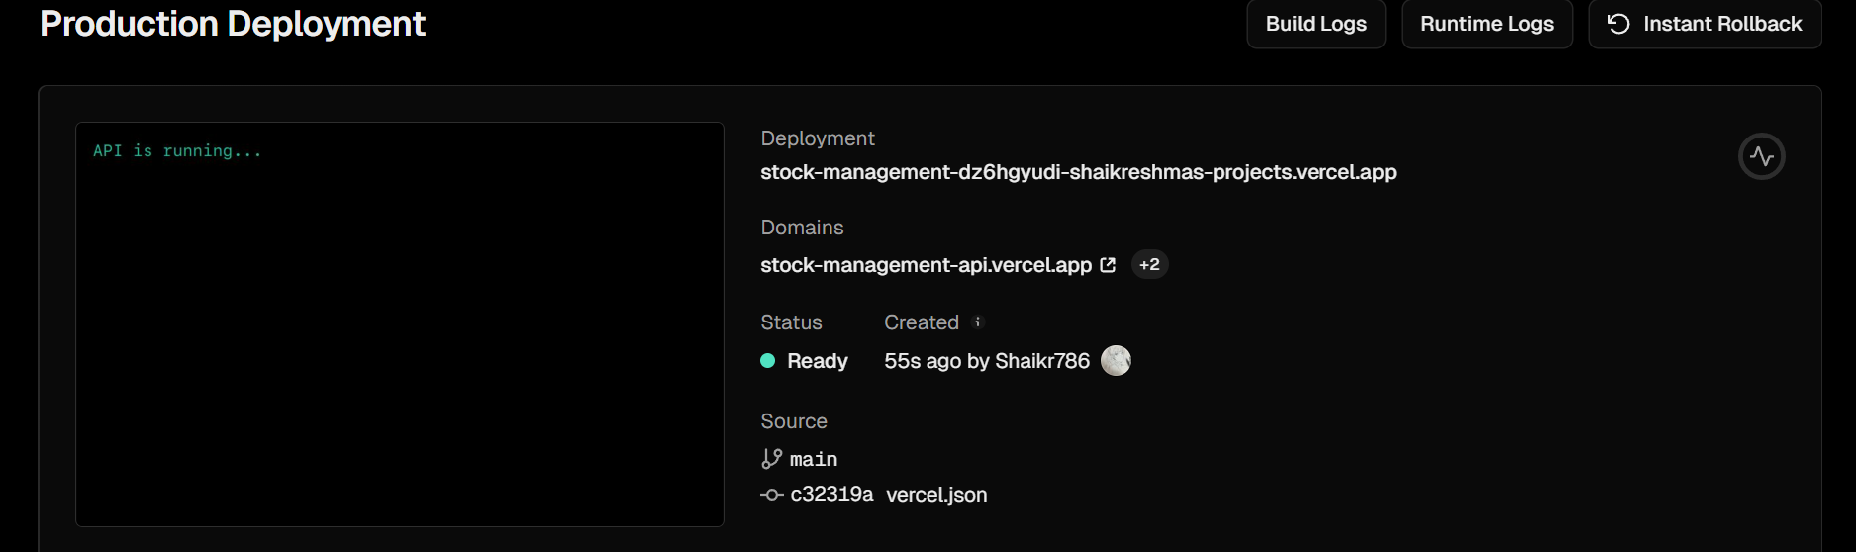The width and height of the screenshot is (1856, 552).
Task: Open the vercel.json commit message
Action: click(936, 495)
